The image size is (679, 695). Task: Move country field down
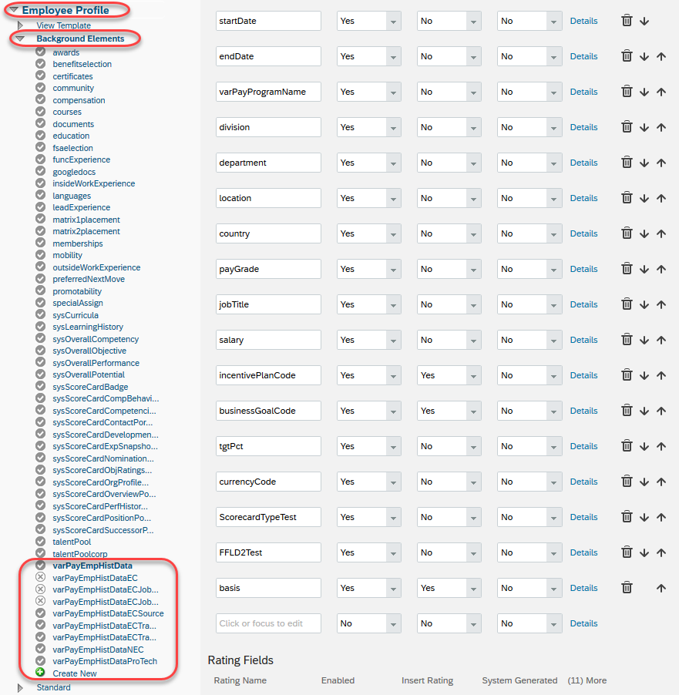point(644,233)
